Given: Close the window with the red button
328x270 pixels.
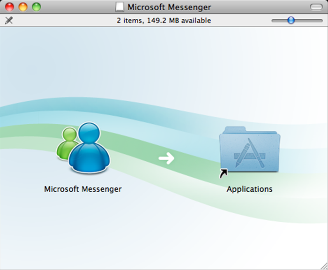Looking at the screenshot, I should pyautogui.click(x=9, y=7).
